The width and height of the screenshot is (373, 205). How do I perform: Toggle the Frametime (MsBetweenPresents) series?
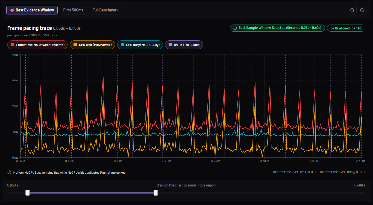click(37, 45)
